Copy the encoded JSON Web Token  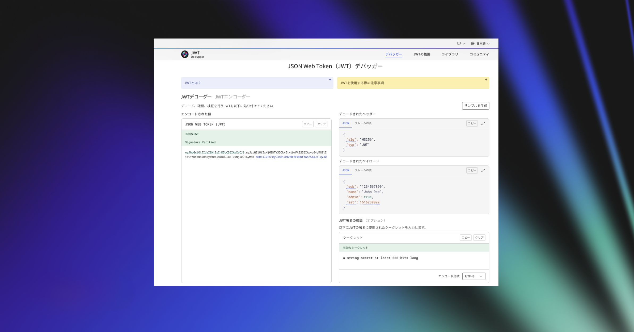[x=307, y=124]
